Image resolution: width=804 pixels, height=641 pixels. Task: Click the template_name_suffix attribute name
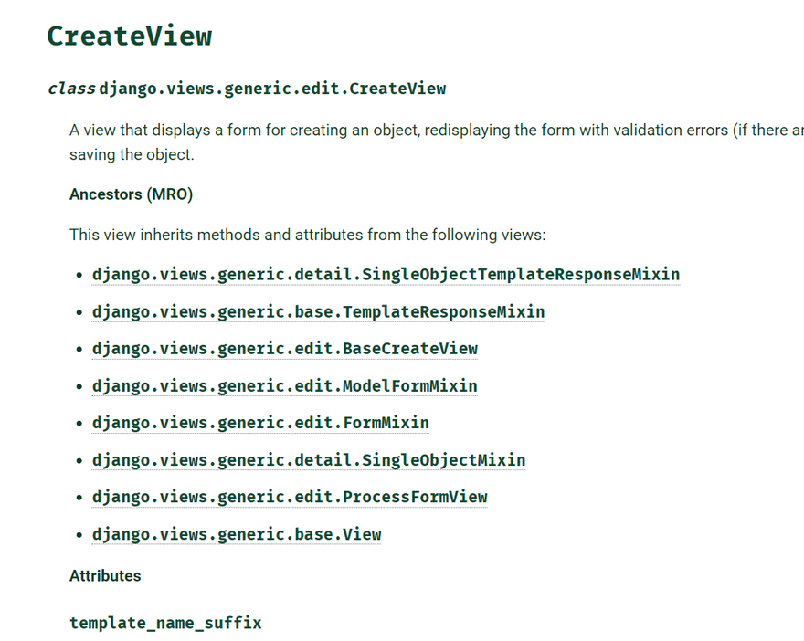[165, 624]
